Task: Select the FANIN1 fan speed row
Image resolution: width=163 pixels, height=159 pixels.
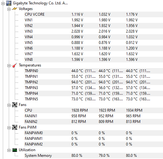Action: (x=93, y=116)
